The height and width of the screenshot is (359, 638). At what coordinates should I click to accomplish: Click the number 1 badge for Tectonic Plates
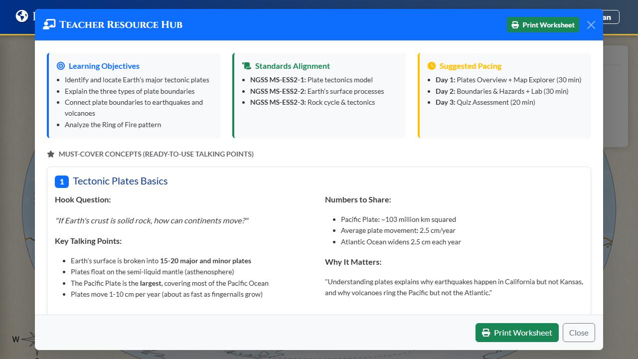62,181
